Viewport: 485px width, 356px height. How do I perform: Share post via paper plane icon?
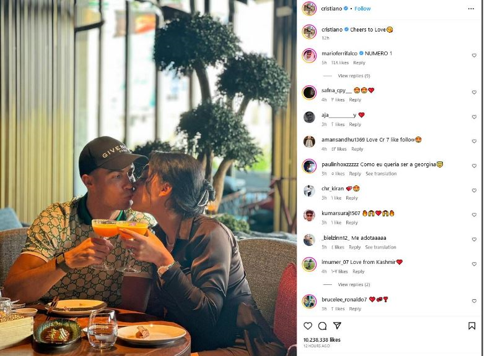[337, 326]
